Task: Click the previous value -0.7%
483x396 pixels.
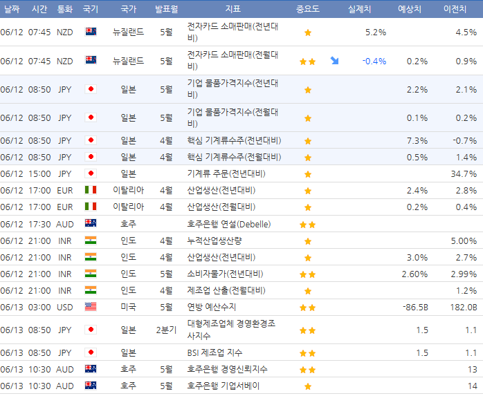Action: [465, 141]
